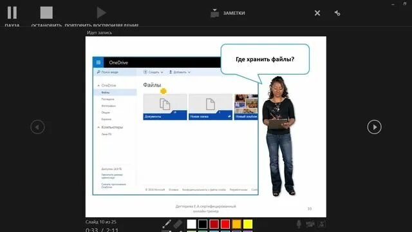Image resolution: width=412 pixels, height=232 pixels.
Task: Toggle the camera preview icon
Action: (x=322, y=224)
